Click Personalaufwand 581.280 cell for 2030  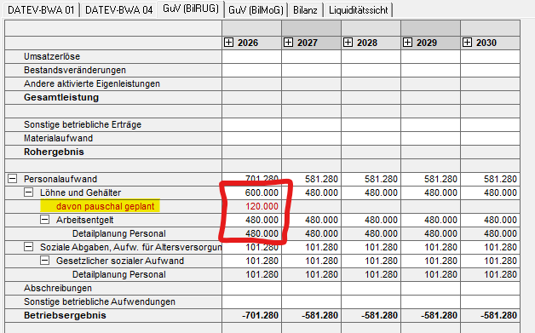[x=491, y=179]
